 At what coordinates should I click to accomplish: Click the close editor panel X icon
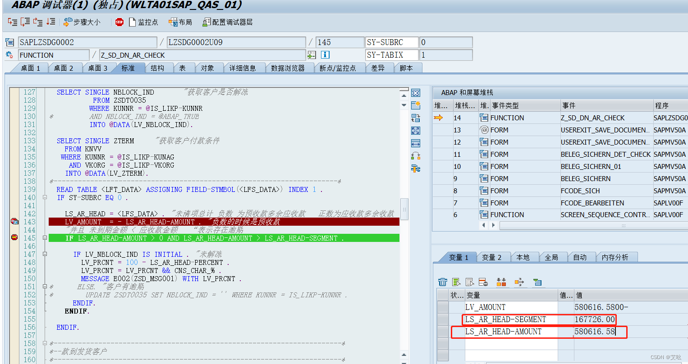[x=415, y=93]
